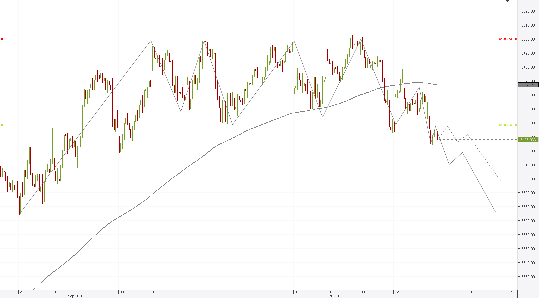Click the 5460.00 price axis label
539x298 pixels.
point(528,95)
